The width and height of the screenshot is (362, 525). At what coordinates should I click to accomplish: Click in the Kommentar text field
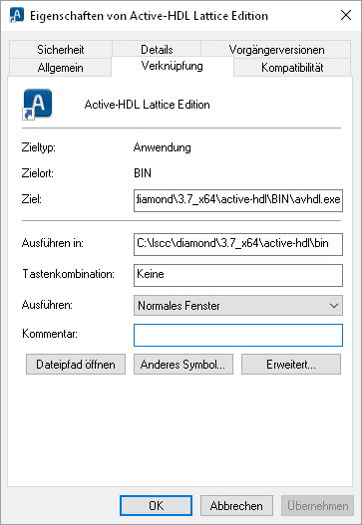pyautogui.click(x=238, y=335)
